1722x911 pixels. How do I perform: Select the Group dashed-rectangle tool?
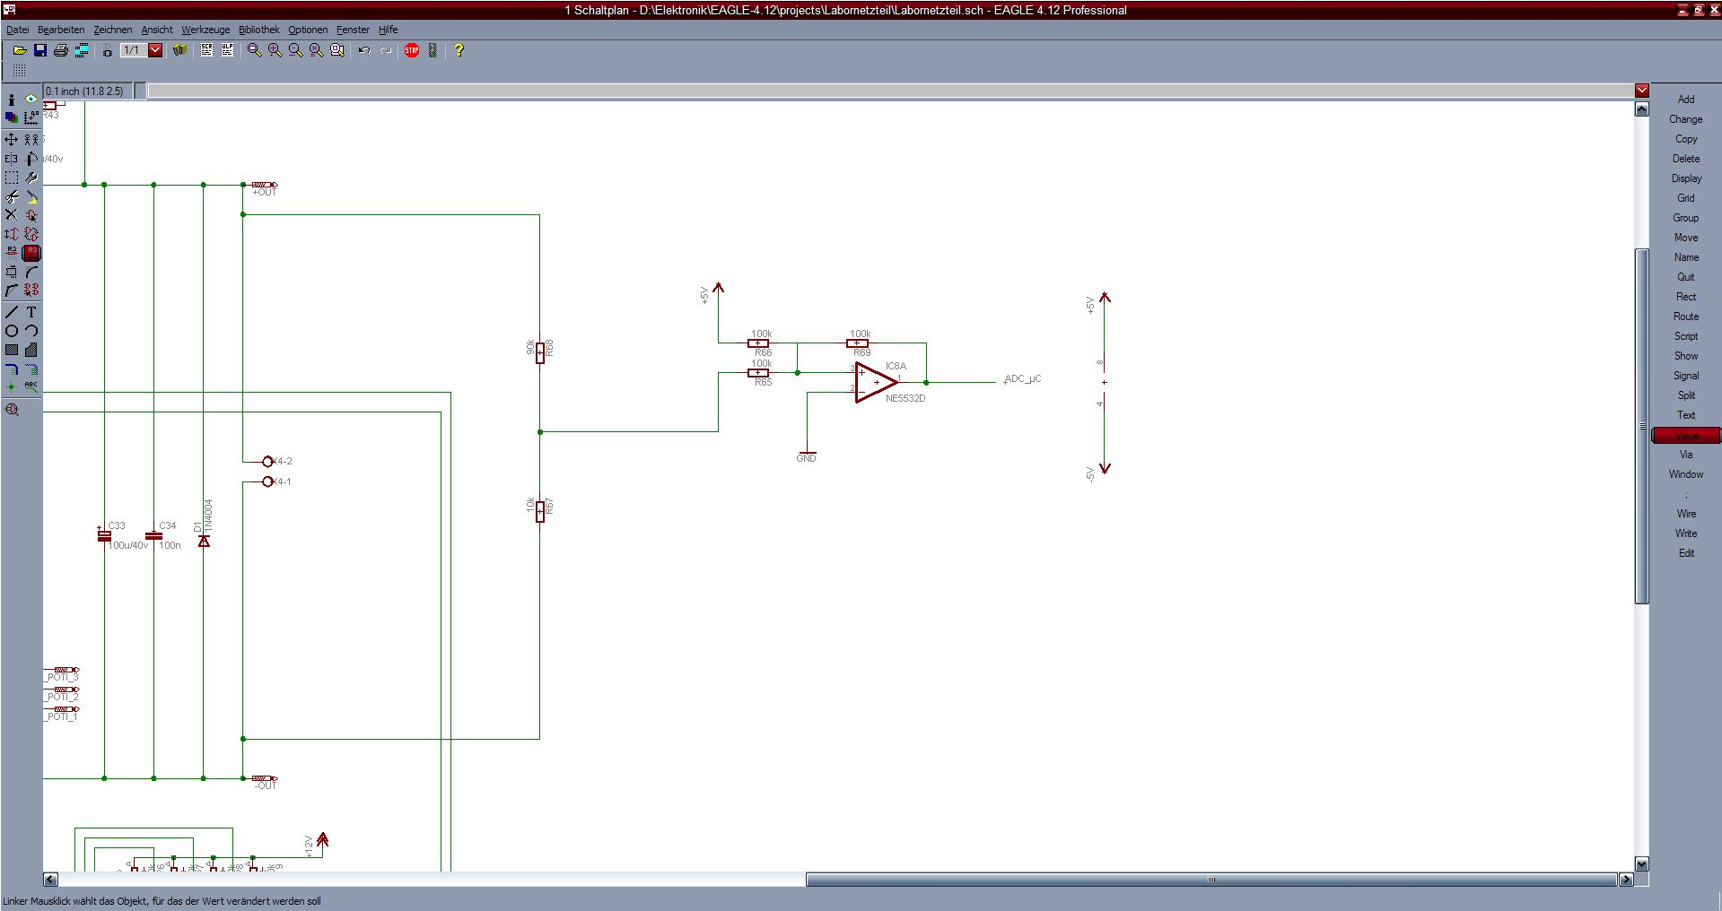[12, 178]
